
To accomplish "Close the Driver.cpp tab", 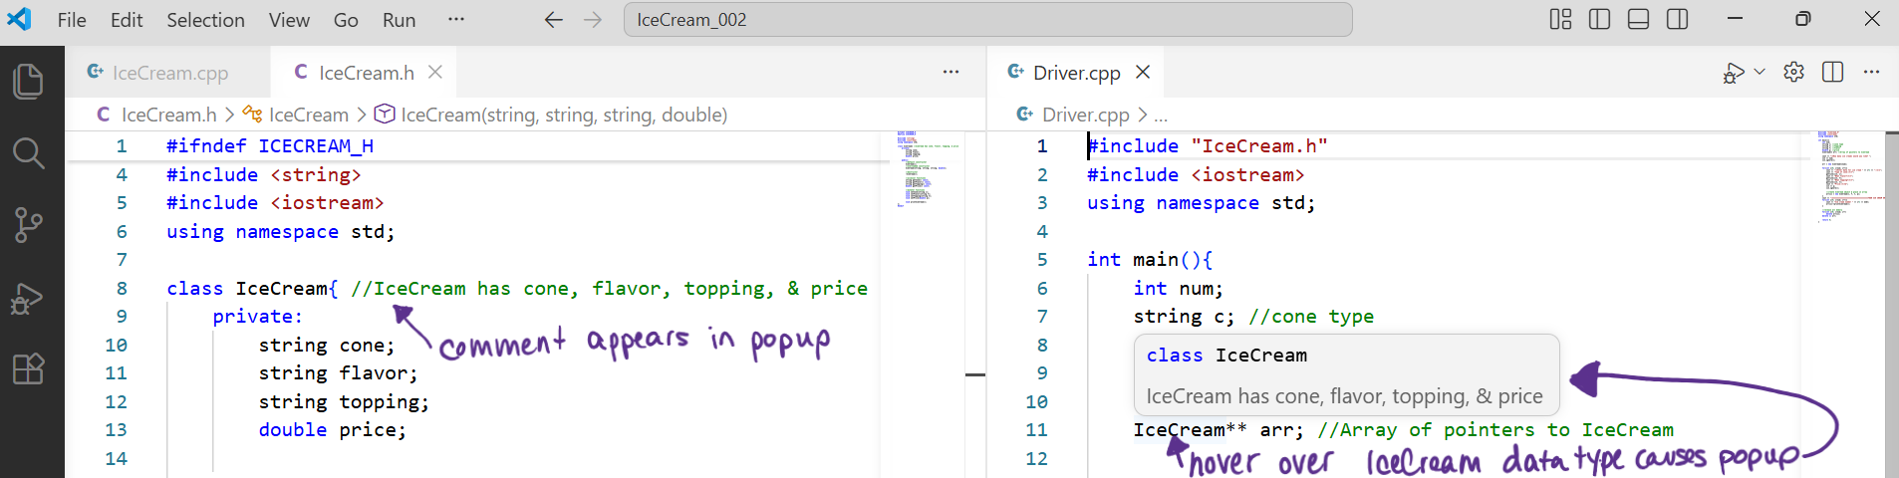I will click(x=1143, y=72).
